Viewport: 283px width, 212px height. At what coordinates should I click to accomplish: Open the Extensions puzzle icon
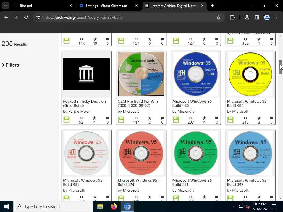coord(232,17)
